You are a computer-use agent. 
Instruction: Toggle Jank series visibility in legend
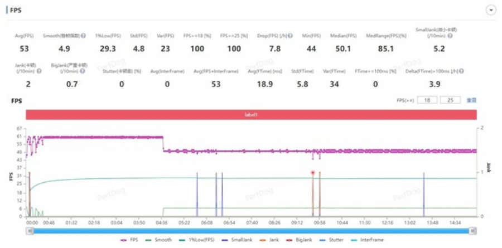pyautogui.click(x=271, y=240)
